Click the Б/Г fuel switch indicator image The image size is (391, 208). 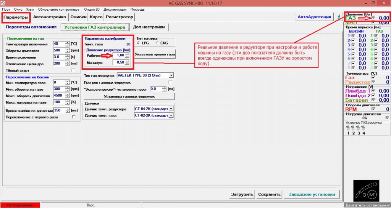(366, 191)
